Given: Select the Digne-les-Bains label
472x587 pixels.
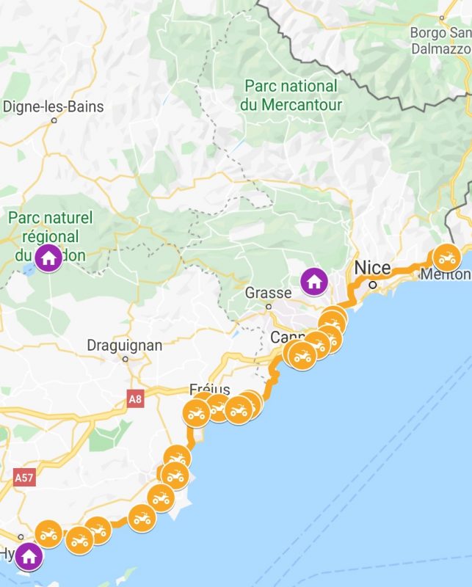Looking at the screenshot, I should (x=53, y=106).
